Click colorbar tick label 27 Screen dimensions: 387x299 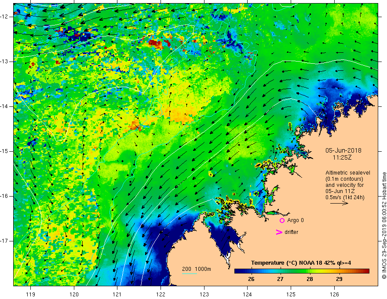[x=280, y=279]
